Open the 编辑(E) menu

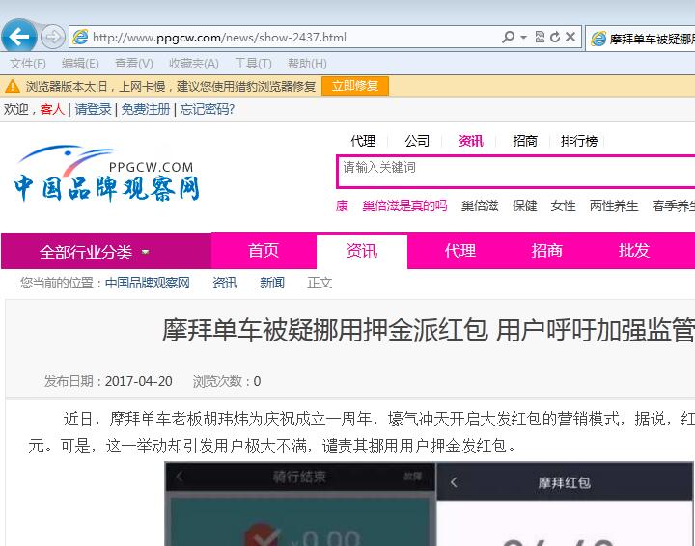80,64
